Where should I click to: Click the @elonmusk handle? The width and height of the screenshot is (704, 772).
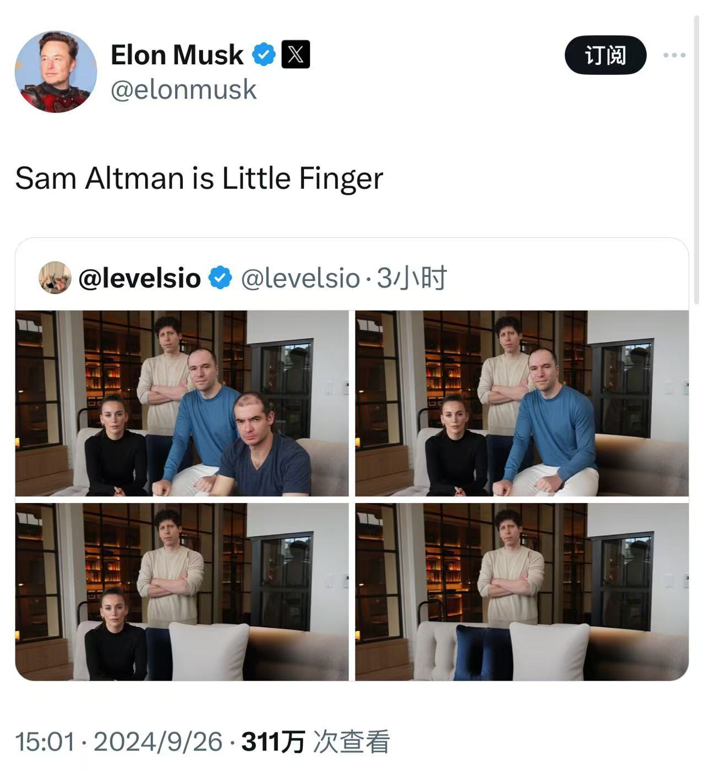tap(183, 90)
